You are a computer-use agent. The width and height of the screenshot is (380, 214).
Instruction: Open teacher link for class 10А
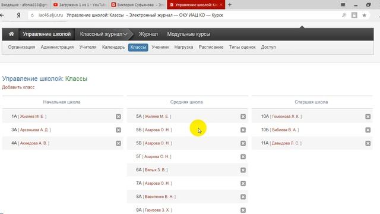(286, 117)
